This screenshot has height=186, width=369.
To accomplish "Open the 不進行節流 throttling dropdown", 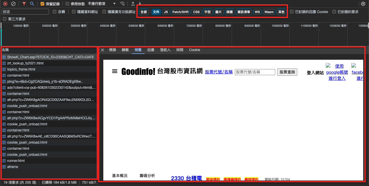I will [102, 4].
